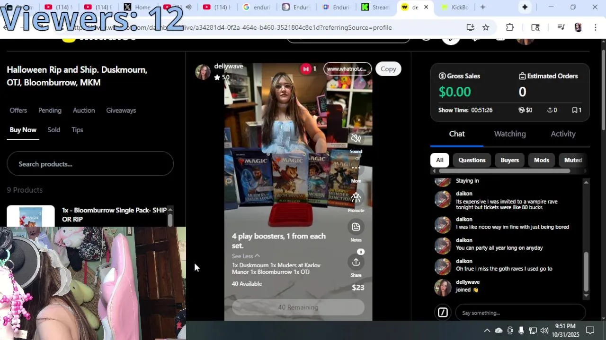The image size is (606, 340).
Task: Open the Auction tab
Action: [84, 110]
